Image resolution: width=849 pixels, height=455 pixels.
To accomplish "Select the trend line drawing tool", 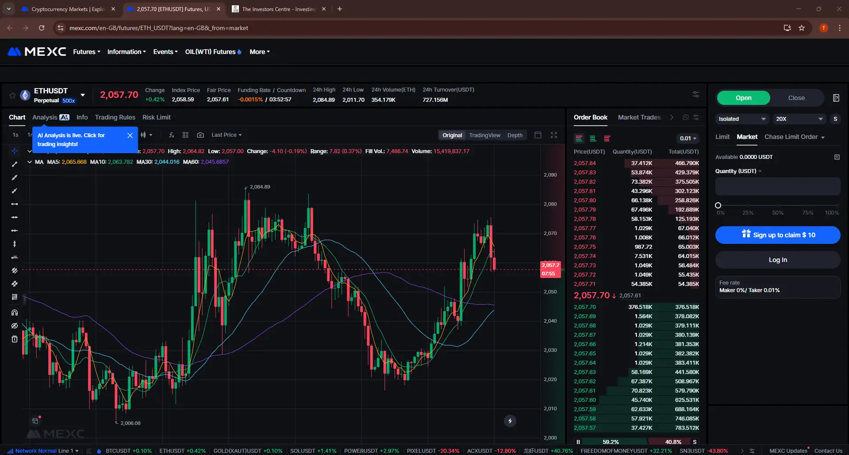I will coord(15,164).
